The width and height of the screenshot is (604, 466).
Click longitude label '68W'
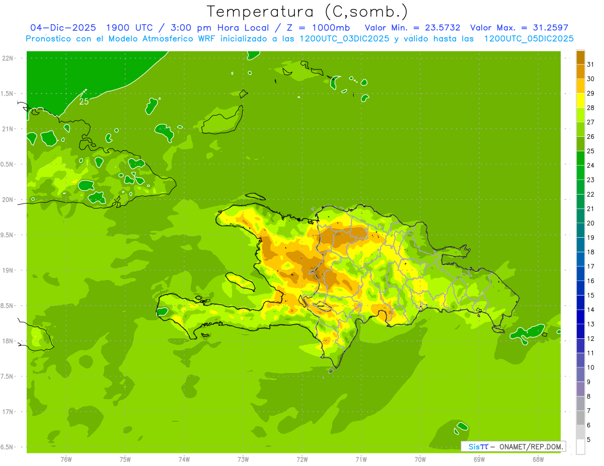click(538, 459)
